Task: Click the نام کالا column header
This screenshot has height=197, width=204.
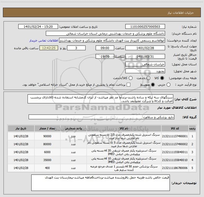Action: click(124, 128)
